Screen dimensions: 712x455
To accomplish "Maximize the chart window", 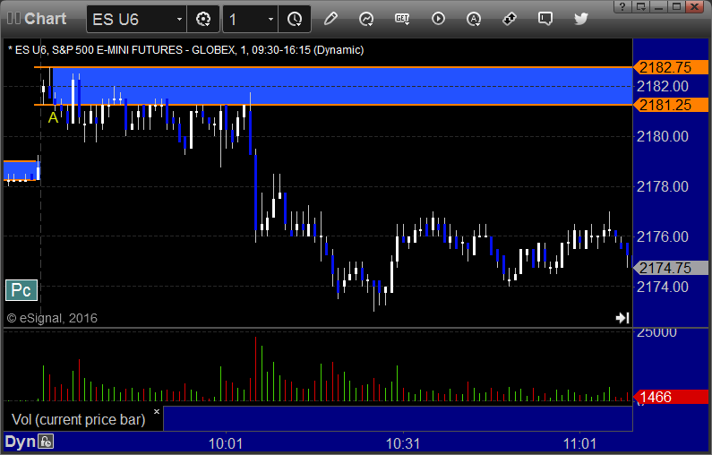I will (676, 6).
